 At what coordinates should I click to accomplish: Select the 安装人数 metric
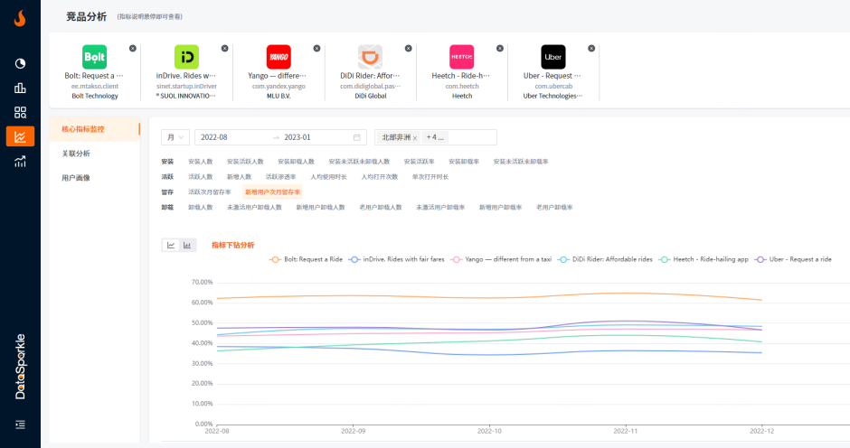[x=200, y=162]
